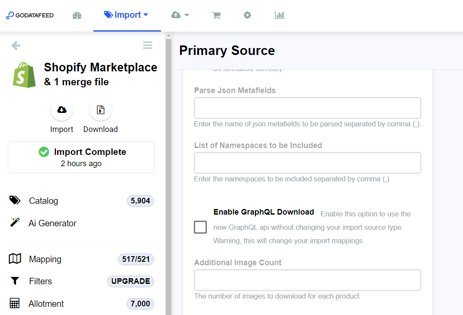Open Catalog in the sidebar
This screenshot has width=463, height=315.
pos(43,201)
